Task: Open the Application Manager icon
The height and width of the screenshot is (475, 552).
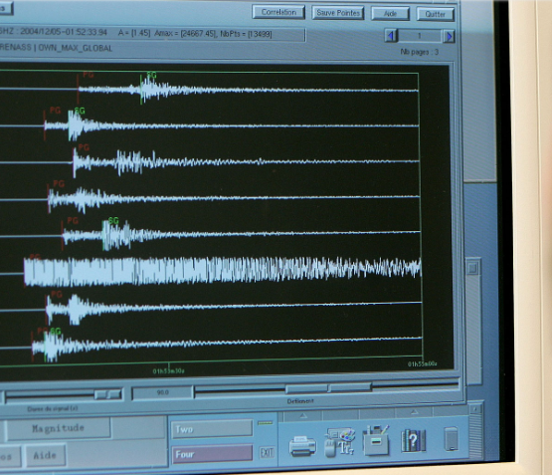Action: [376, 441]
